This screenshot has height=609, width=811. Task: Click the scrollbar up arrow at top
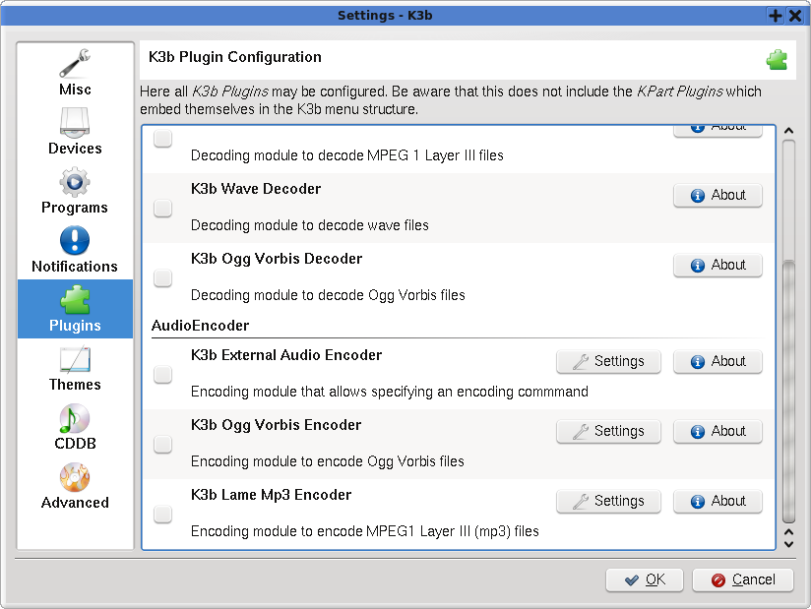click(788, 130)
